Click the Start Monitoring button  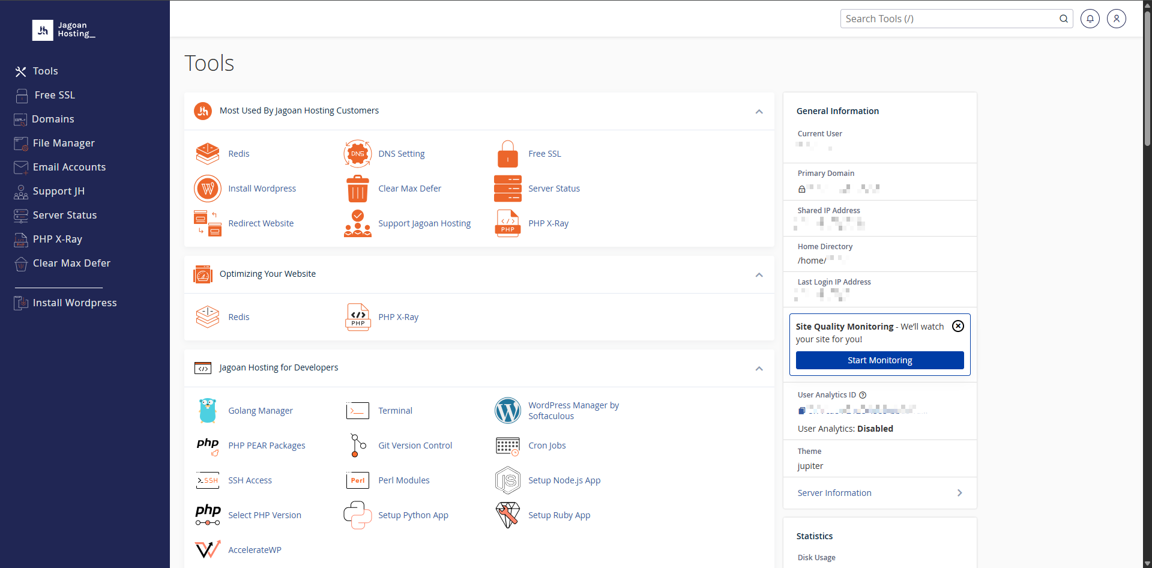879,360
